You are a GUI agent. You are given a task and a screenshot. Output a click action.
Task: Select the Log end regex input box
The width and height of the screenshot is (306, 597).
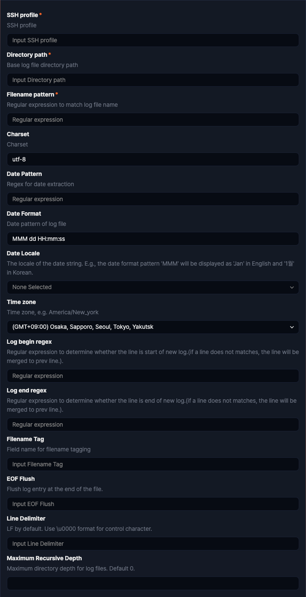pyautogui.click(x=153, y=424)
